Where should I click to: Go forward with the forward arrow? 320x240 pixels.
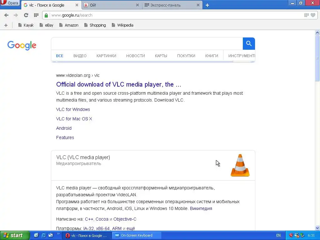[16, 15]
